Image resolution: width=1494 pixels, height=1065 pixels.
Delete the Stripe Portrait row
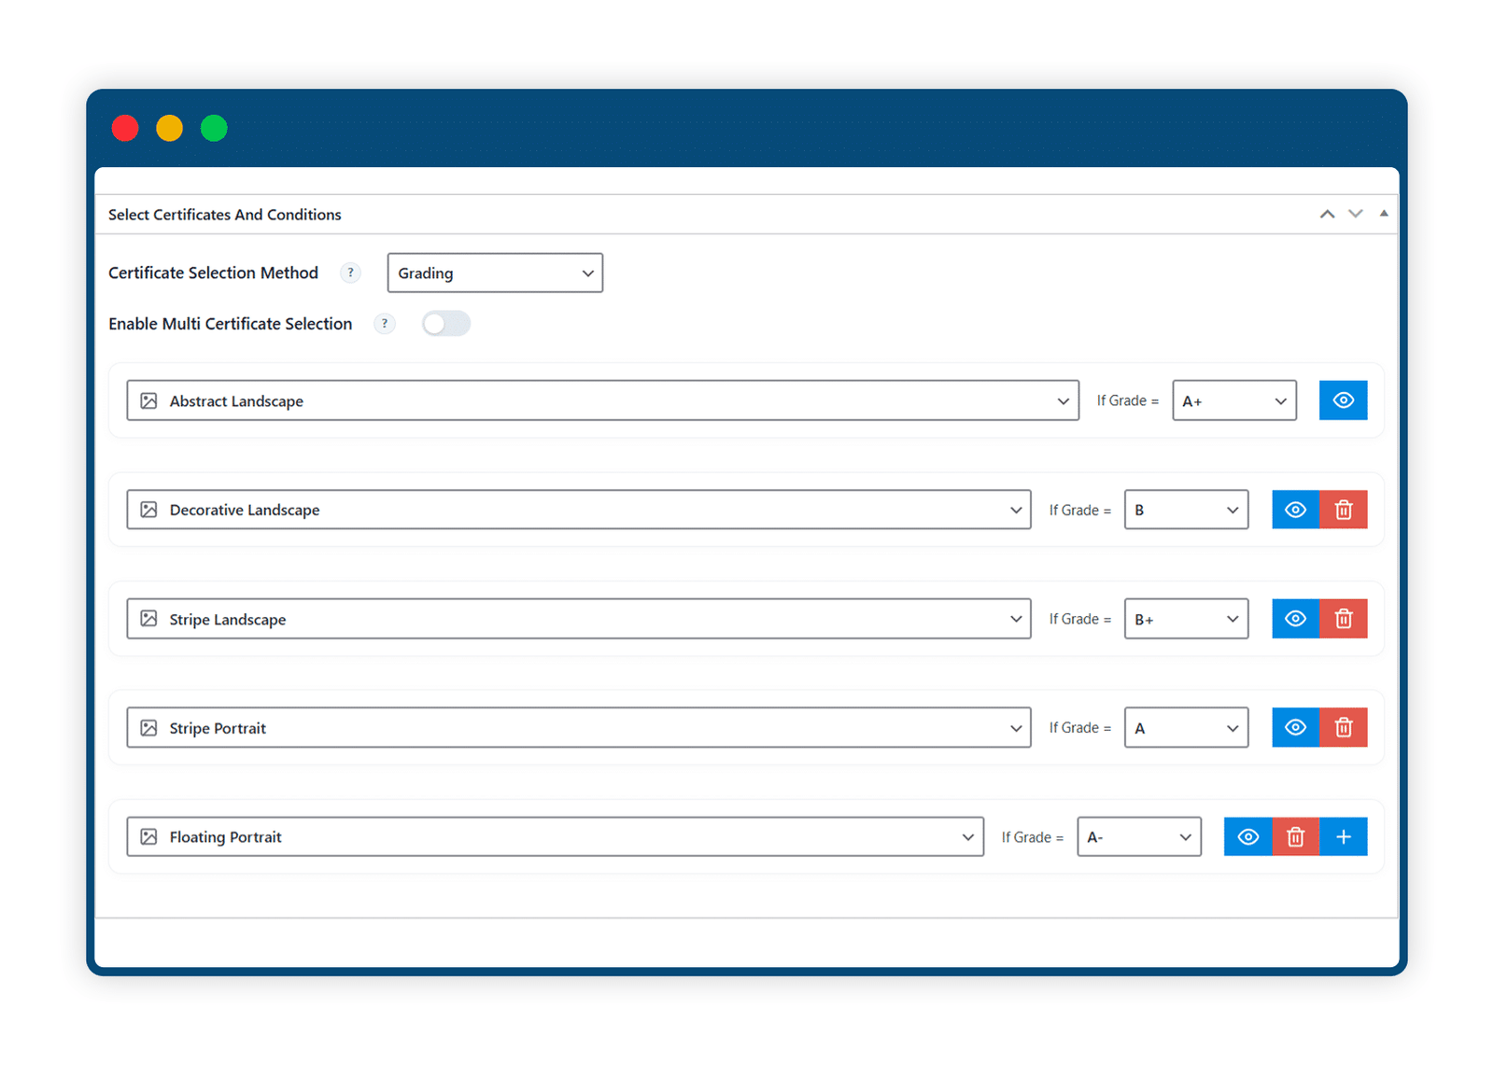click(1344, 727)
